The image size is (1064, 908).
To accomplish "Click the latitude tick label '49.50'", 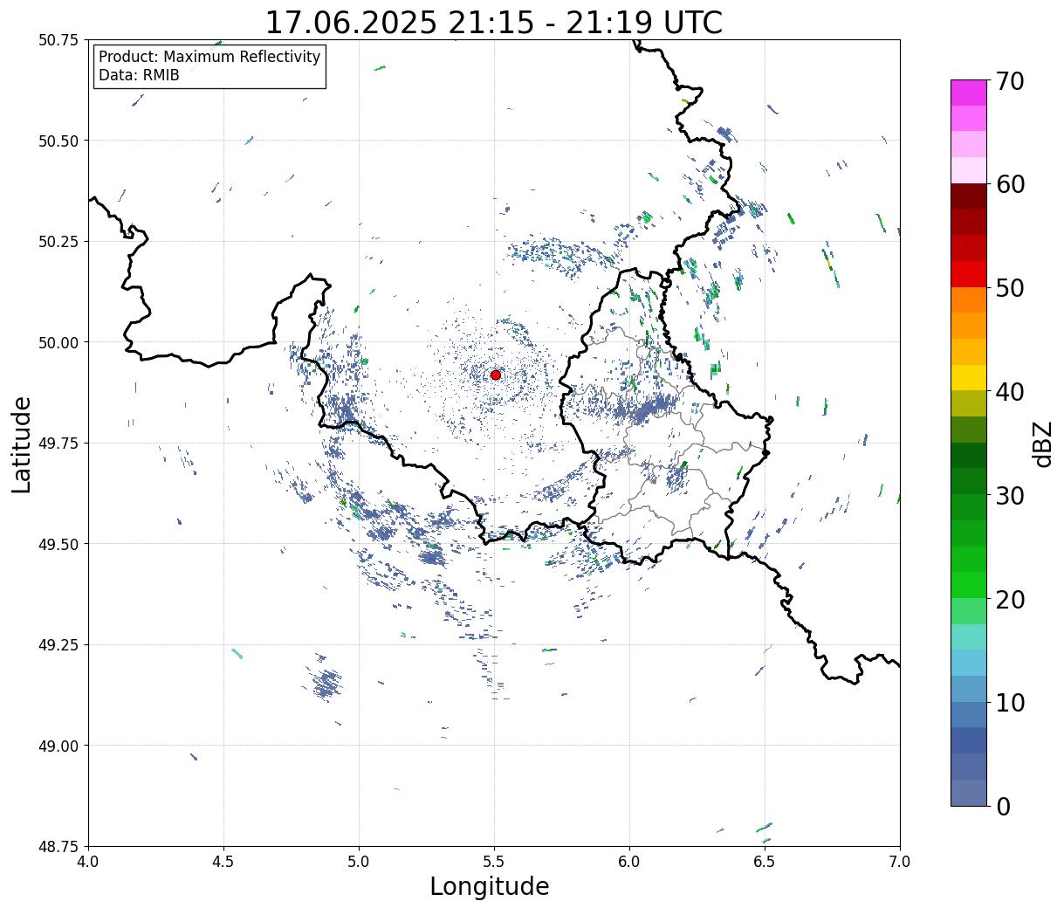I will (x=58, y=544).
